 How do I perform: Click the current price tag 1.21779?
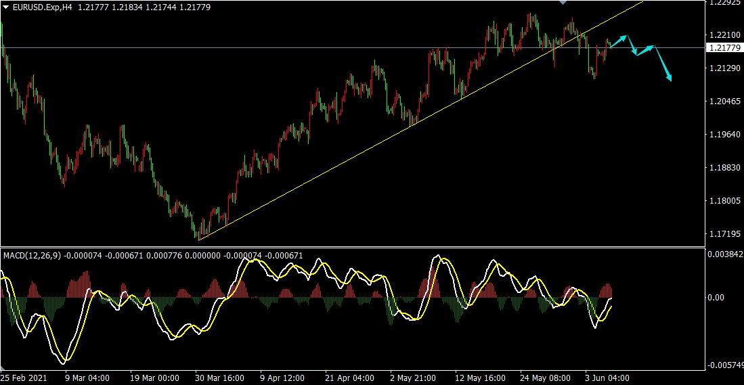tap(724, 47)
